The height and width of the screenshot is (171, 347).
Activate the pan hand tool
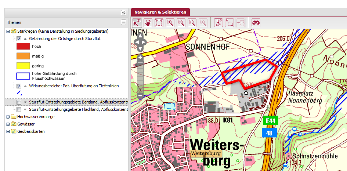(x=148, y=23)
